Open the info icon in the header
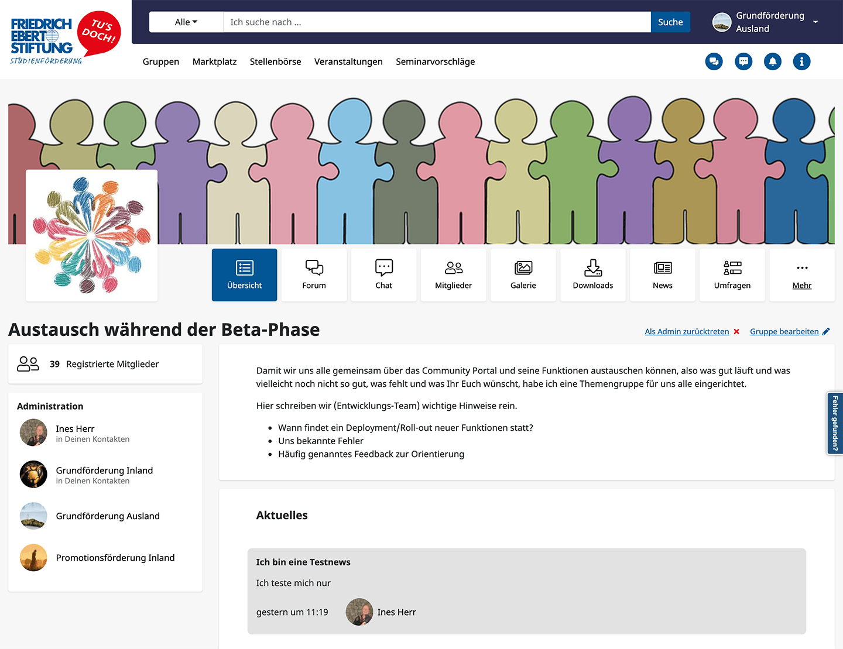Viewport: 843px width, 649px height. pyautogui.click(x=801, y=61)
